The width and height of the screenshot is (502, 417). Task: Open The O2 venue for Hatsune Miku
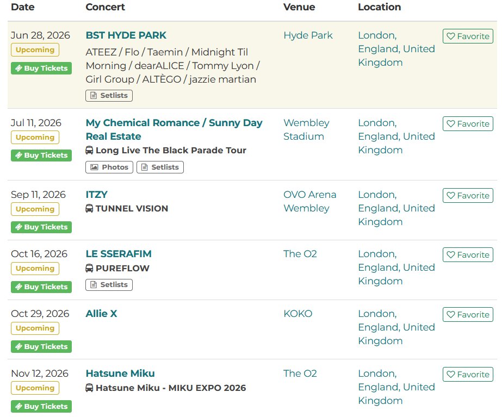(x=300, y=374)
